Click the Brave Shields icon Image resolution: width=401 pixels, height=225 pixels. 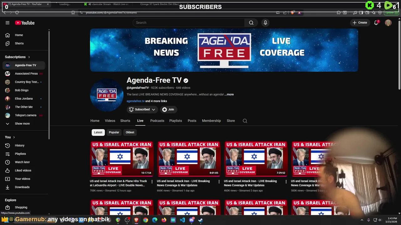[292, 12]
